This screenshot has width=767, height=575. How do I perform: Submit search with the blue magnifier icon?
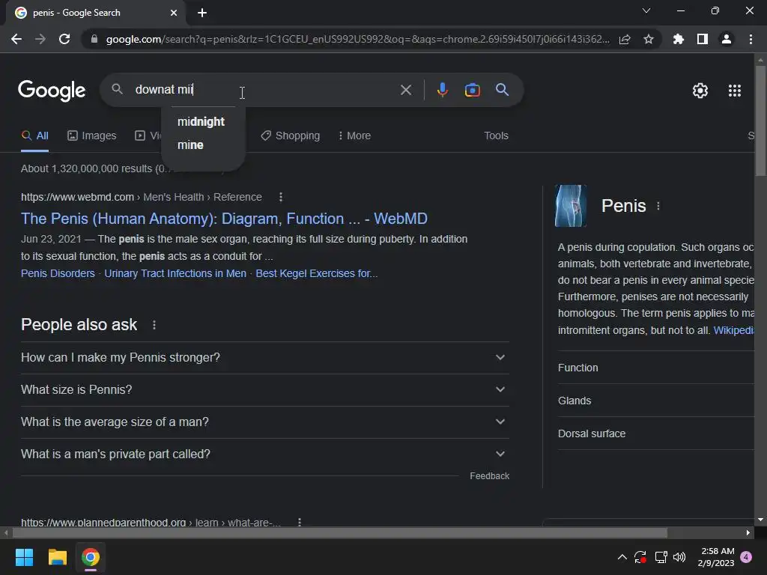tap(503, 90)
